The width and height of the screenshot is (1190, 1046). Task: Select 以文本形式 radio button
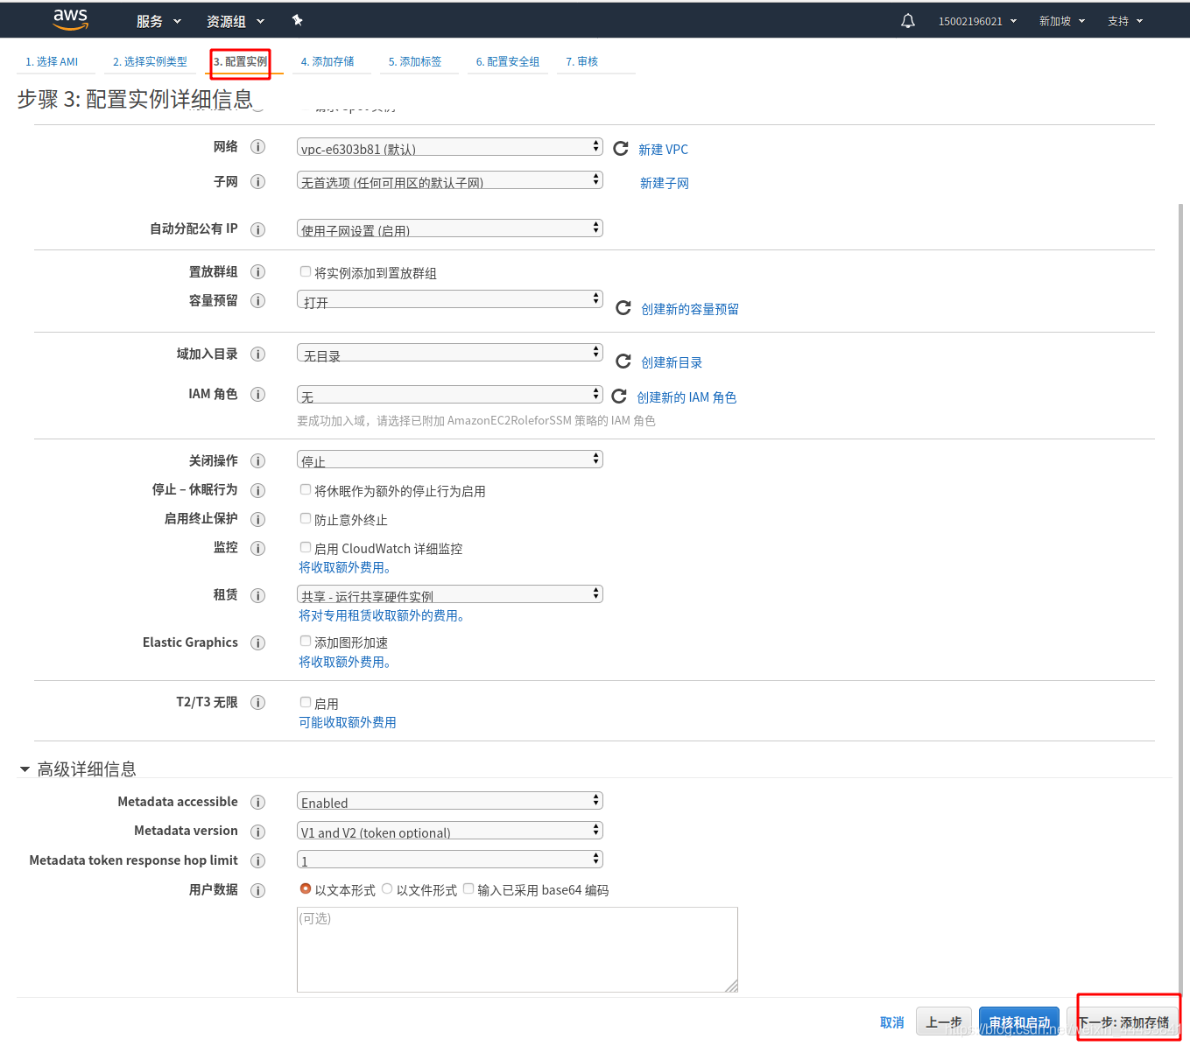[x=306, y=888]
